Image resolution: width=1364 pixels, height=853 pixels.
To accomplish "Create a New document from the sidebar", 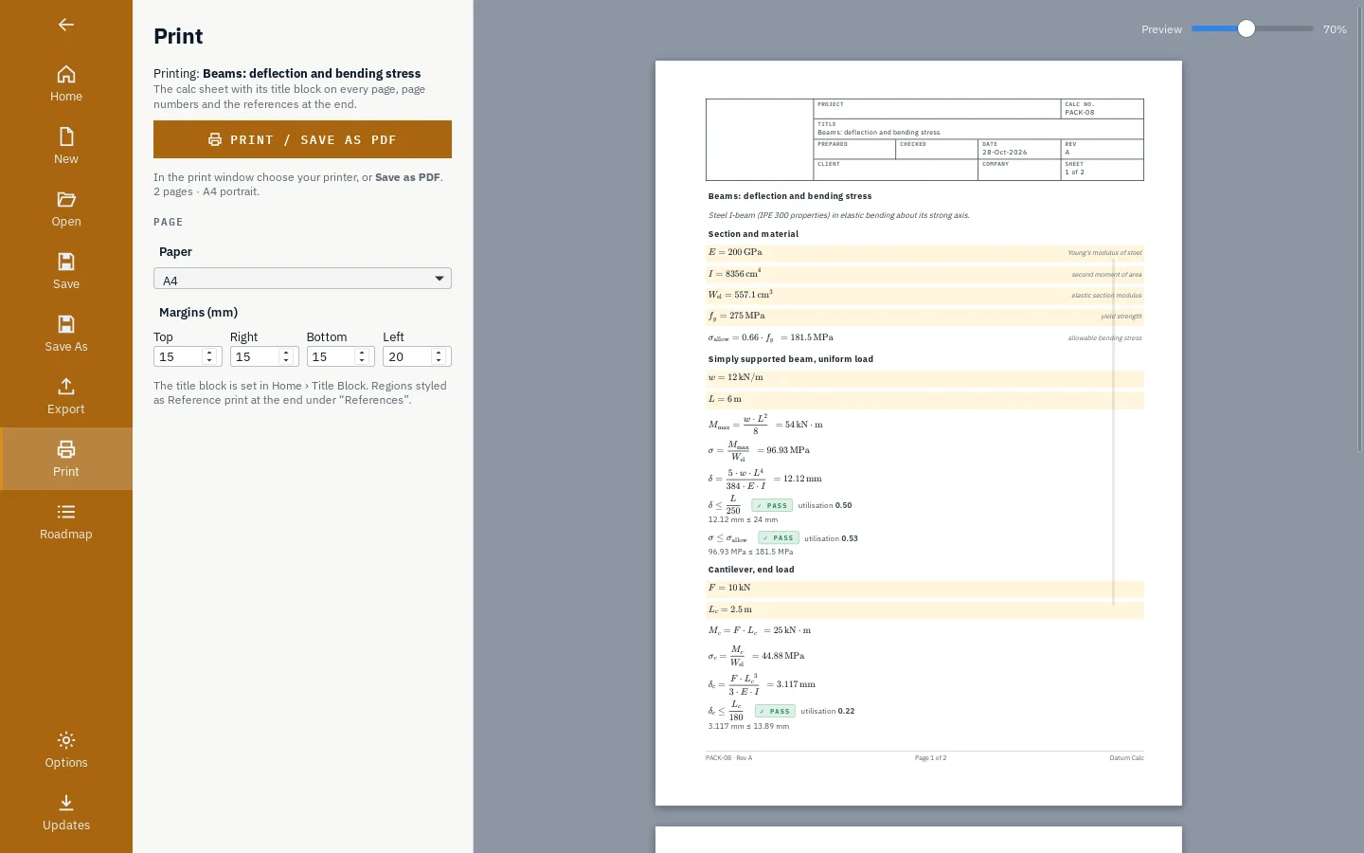I will tap(66, 146).
